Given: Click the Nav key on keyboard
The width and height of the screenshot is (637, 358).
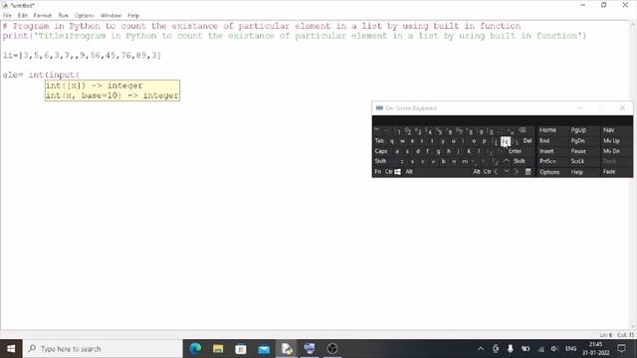Looking at the screenshot, I should pos(608,130).
